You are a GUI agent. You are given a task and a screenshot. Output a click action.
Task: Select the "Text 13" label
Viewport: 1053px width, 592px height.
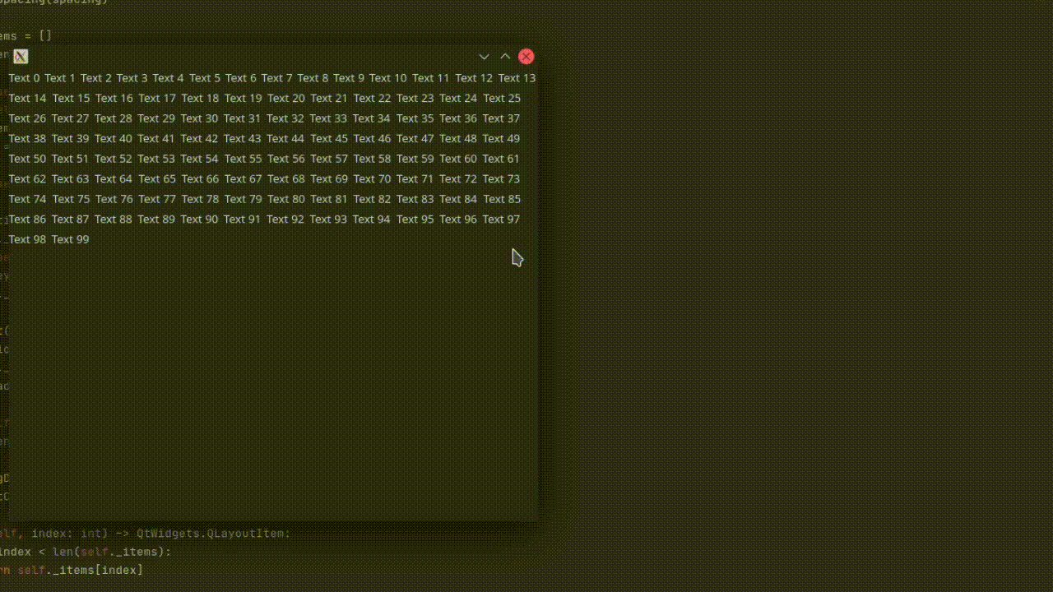tap(517, 78)
